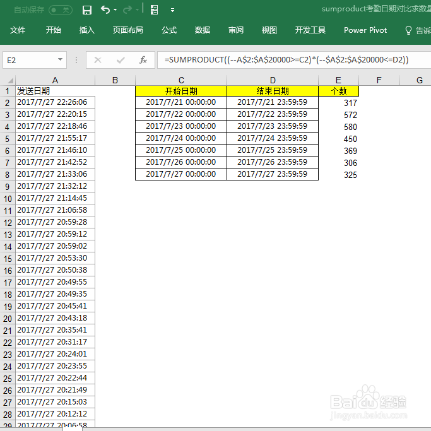Select the yellow 个数 header cell
The height and width of the screenshot is (431, 431).
pyautogui.click(x=339, y=91)
